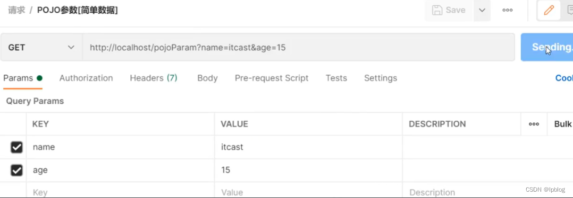Open the comments icon at top right
The image size is (573, 198).
pyautogui.click(x=569, y=10)
